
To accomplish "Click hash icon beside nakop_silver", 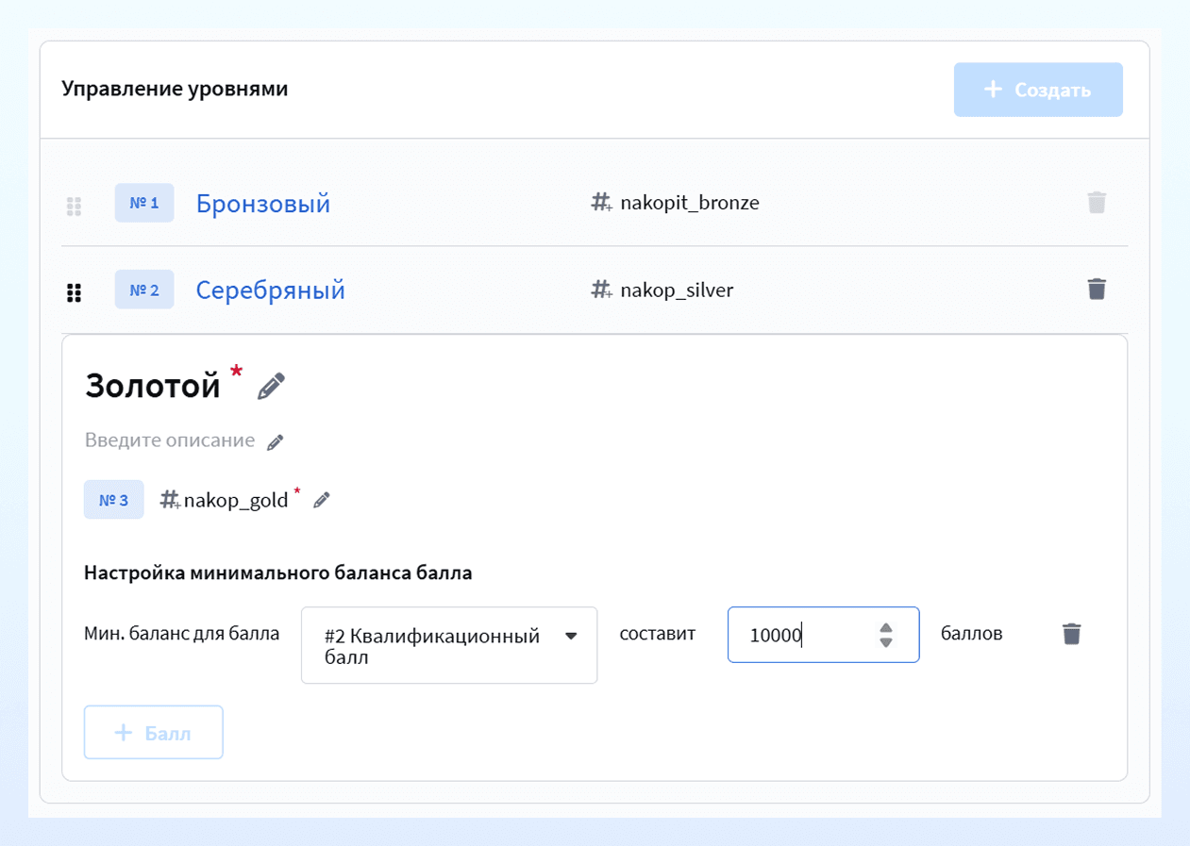I will point(601,290).
